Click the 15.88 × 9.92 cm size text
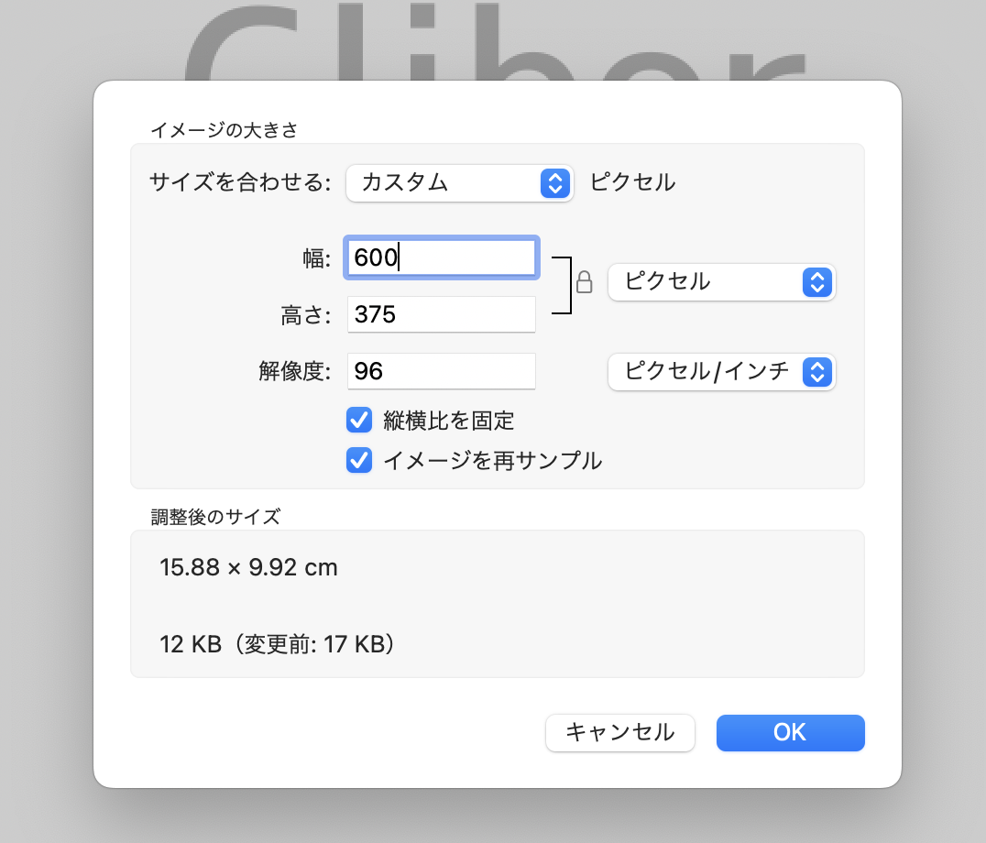Screen dimensions: 986x843 point(248,568)
